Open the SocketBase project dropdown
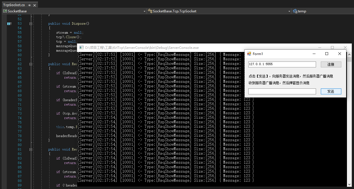 [x=74, y=11]
